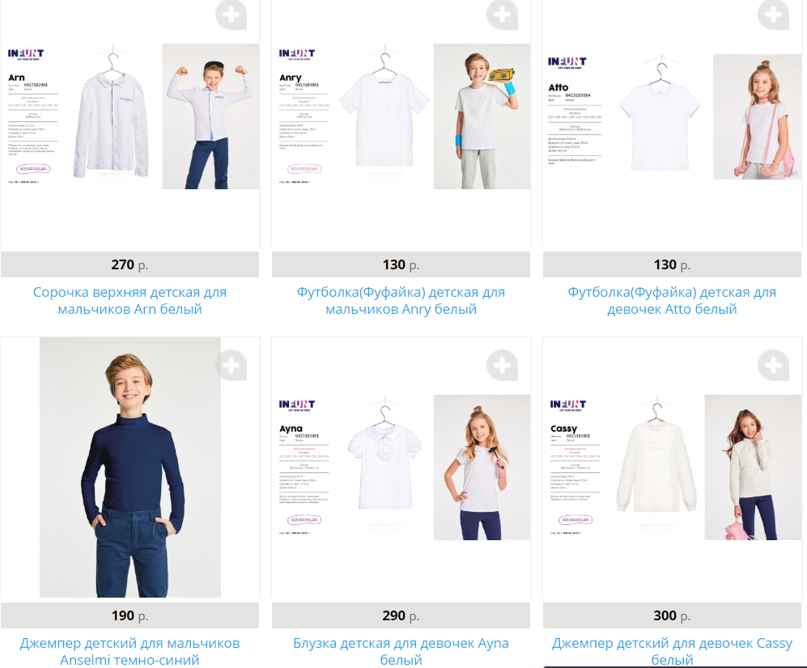Click the plus icon on Cassy jumper card
Image resolution: width=807 pixels, height=668 pixels.
click(774, 365)
